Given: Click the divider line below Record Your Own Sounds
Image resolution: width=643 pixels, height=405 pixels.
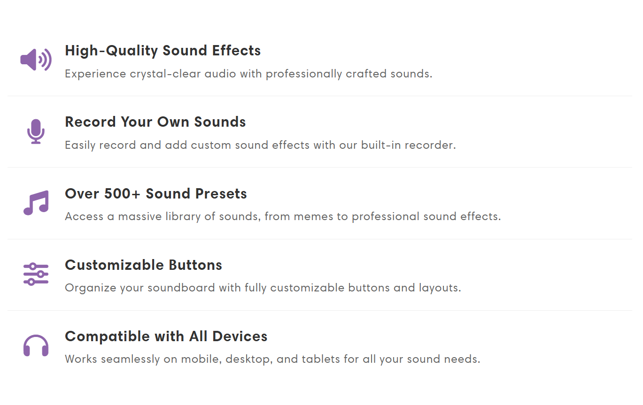Looking at the screenshot, I should point(320,167).
